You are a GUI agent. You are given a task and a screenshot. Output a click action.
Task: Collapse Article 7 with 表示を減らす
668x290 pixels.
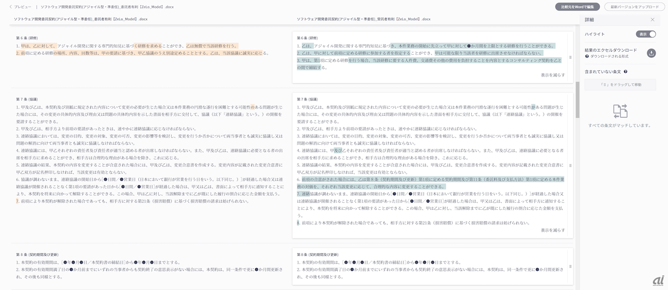[x=553, y=230]
